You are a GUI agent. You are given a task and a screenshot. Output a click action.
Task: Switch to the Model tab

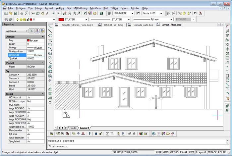(x=73, y=128)
